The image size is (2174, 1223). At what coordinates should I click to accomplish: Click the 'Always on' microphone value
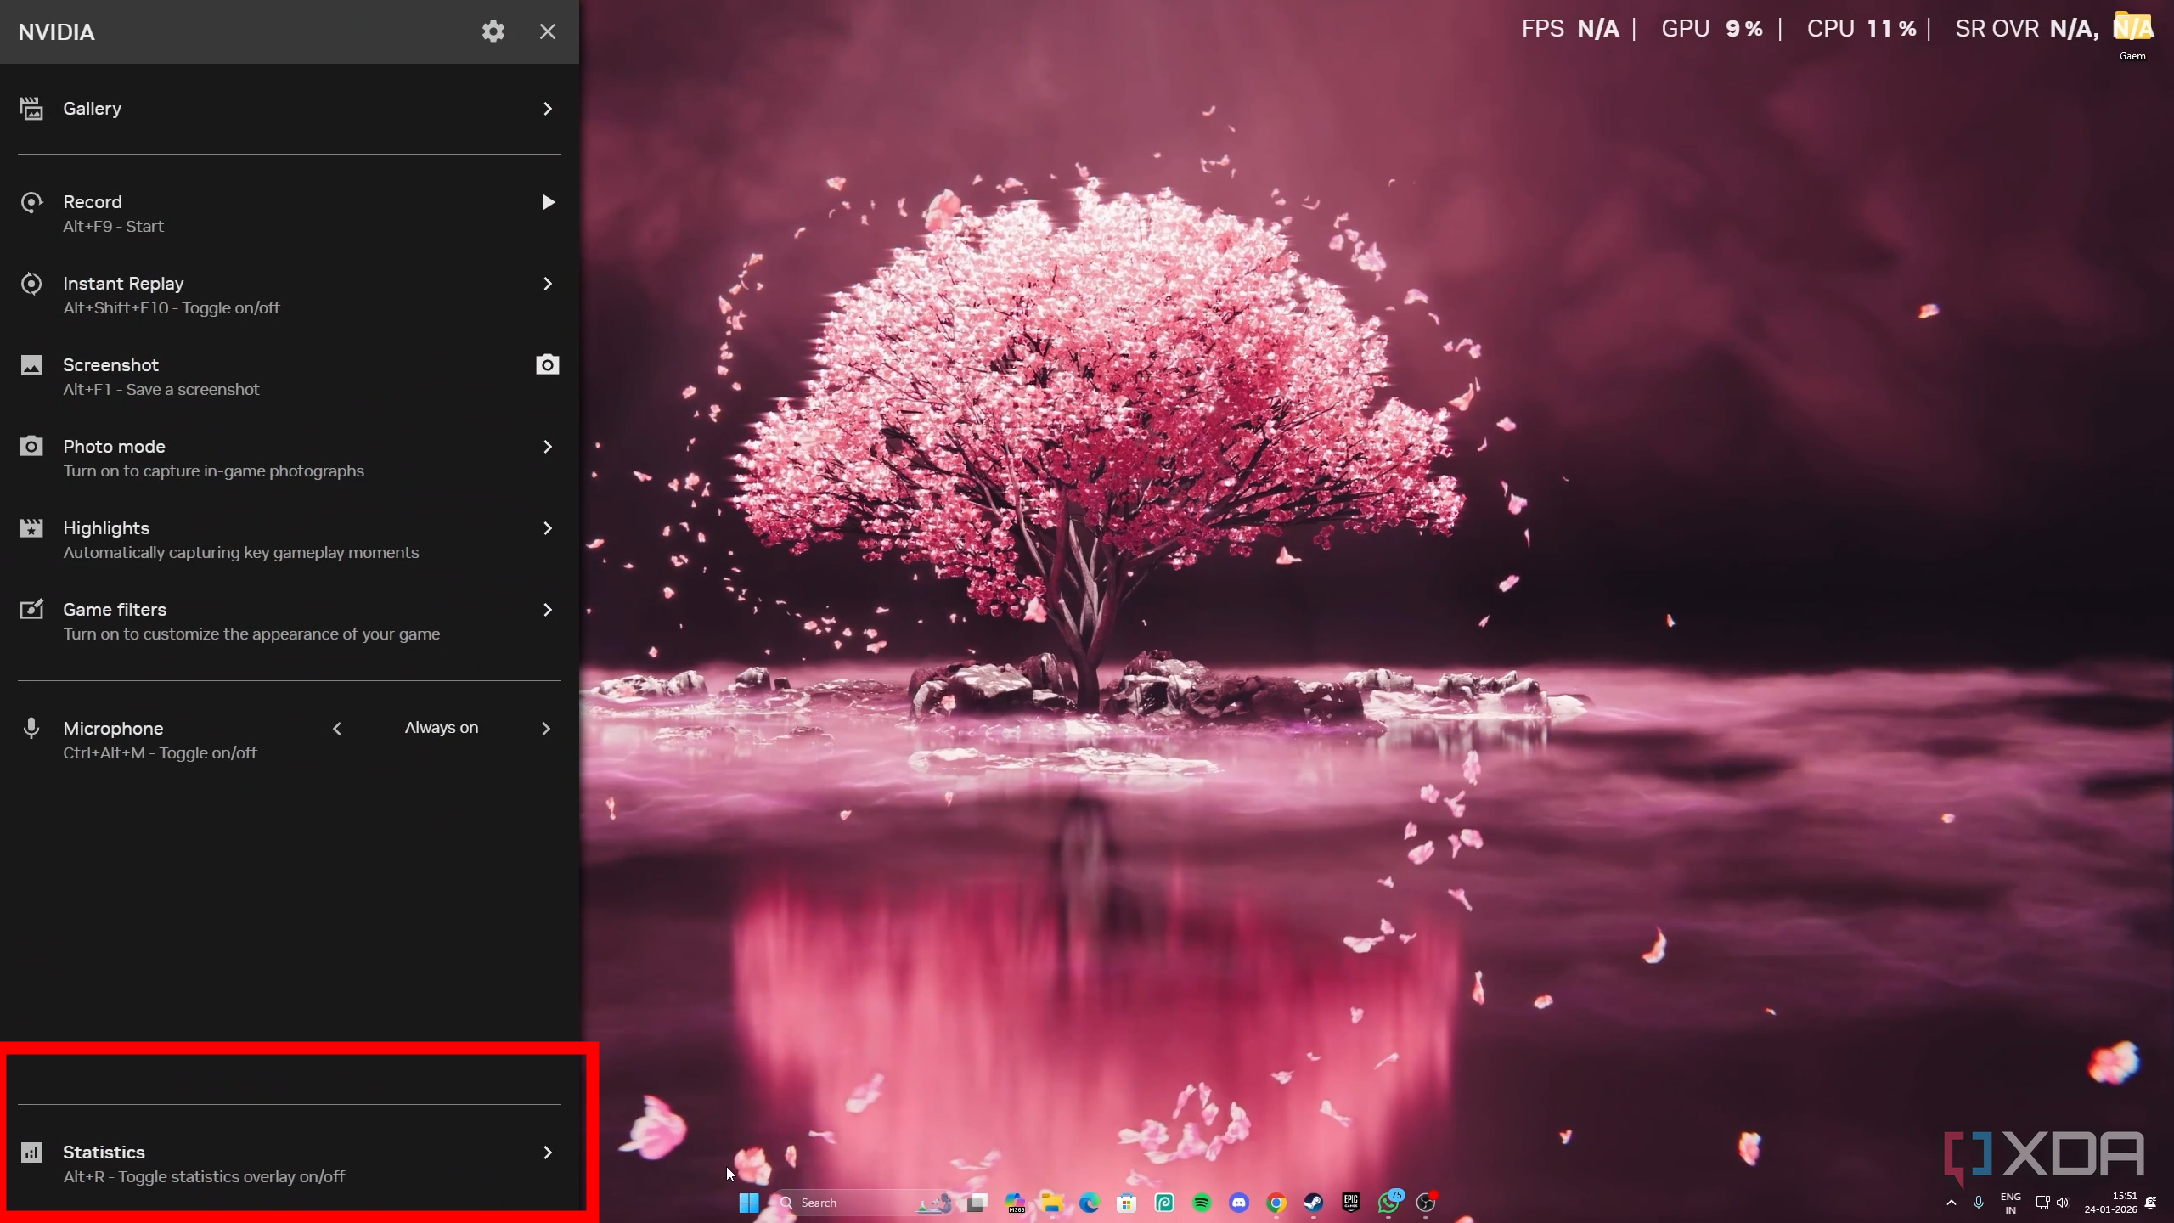pyautogui.click(x=442, y=728)
